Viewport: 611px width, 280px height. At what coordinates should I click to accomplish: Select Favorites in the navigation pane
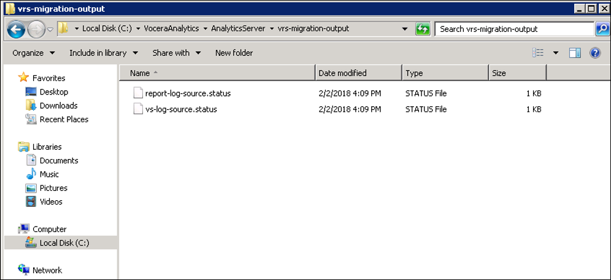tap(48, 78)
